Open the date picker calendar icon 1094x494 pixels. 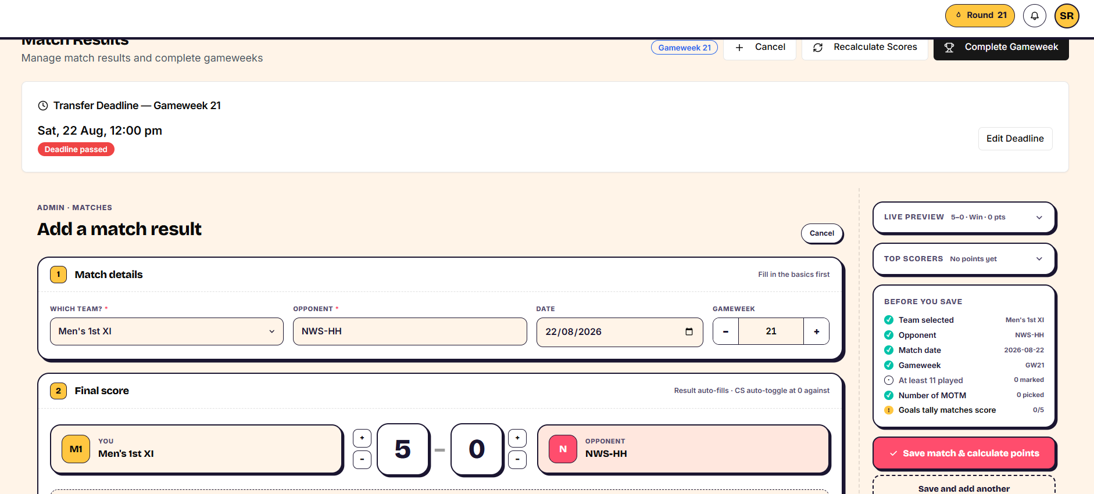tap(689, 332)
